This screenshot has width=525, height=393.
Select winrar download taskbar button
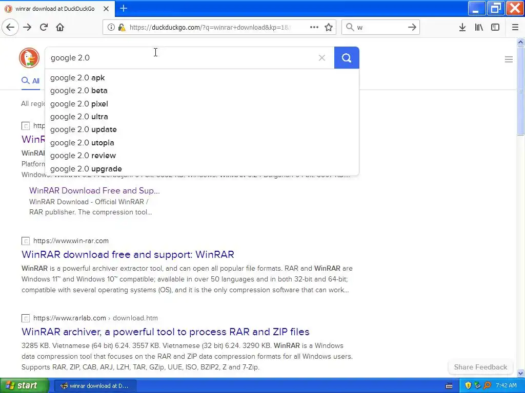[x=95, y=386]
